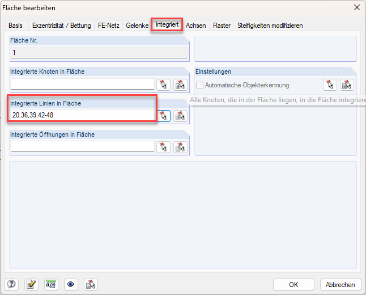Click the bottom toolbar pick-surface icon
366x295 pixels.
(x=91, y=285)
